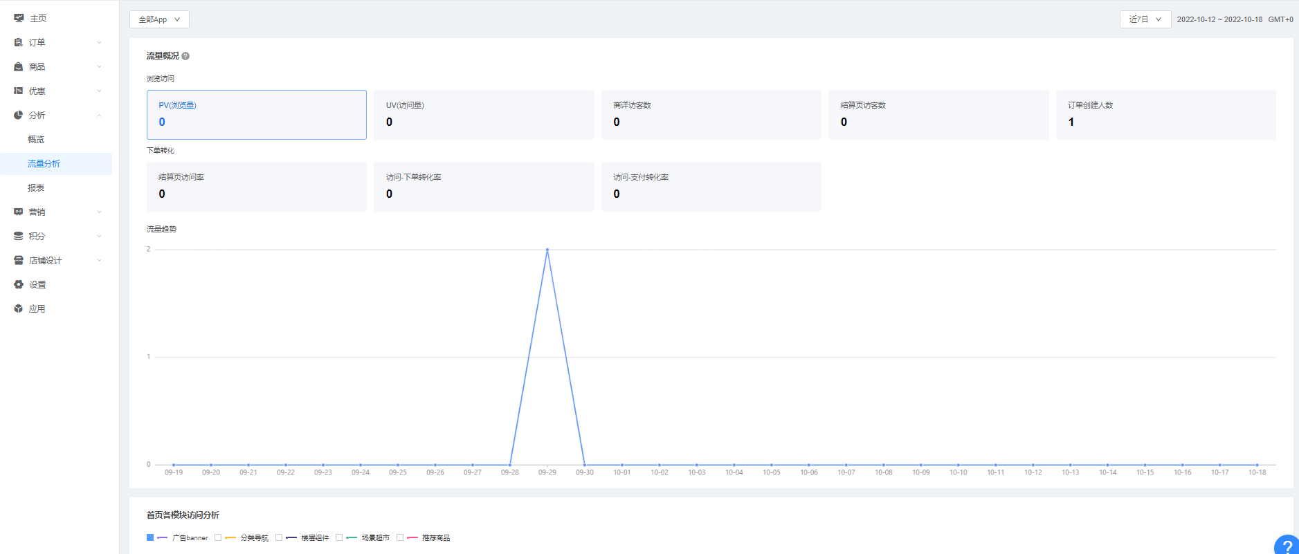Enable the 分类导航 legend checkbox
Viewport: 1299px width, 554px height.
(218, 537)
